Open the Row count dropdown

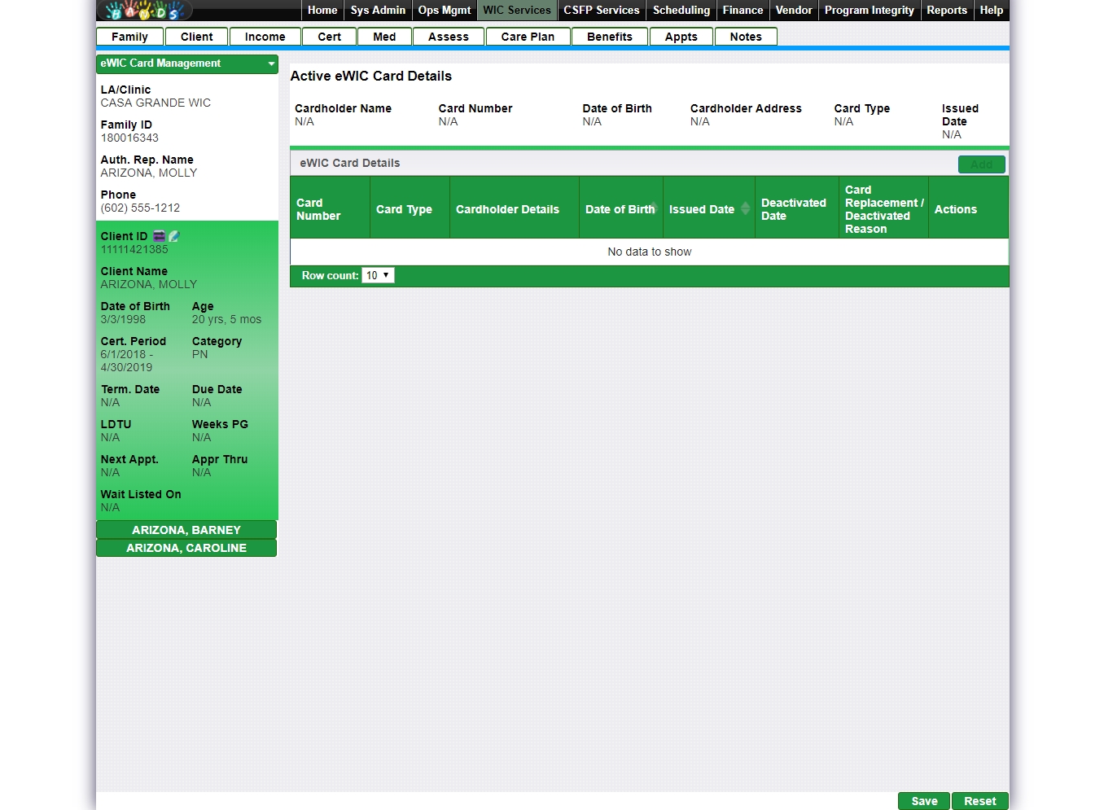pos(378,276)
